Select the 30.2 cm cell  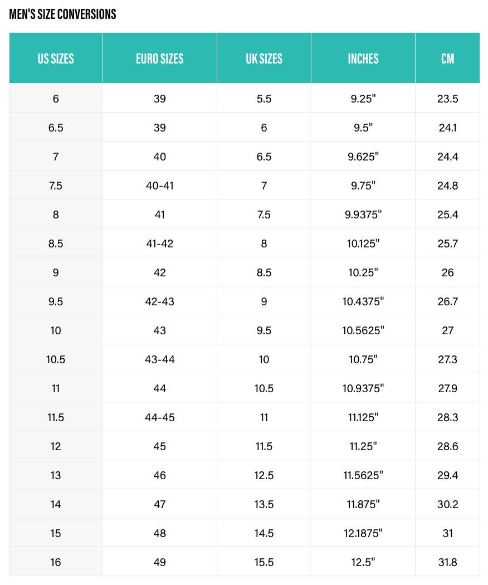click(x=447, y=504)
